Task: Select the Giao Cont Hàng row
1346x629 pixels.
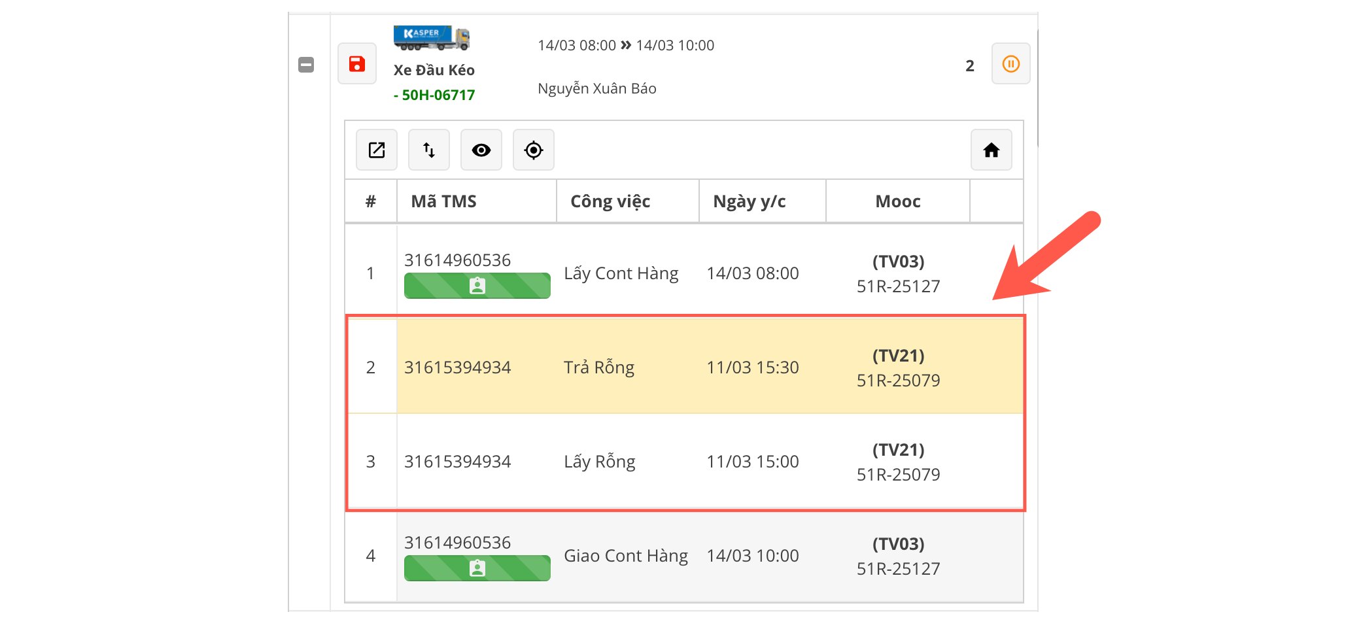Action: 625,556
